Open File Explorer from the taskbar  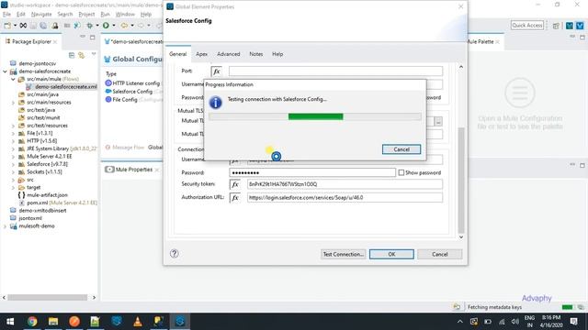click(x=53, y=322)
